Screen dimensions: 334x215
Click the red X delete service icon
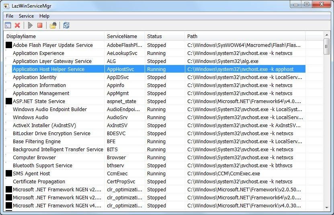(x=17, y=25)
